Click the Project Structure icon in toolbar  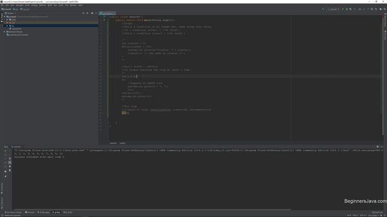[x=380, y=9]
